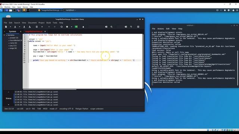Open Geany Edit menu
Image resolution: width=239 pixels, height=134 pixels.
[x=10, y=23]
